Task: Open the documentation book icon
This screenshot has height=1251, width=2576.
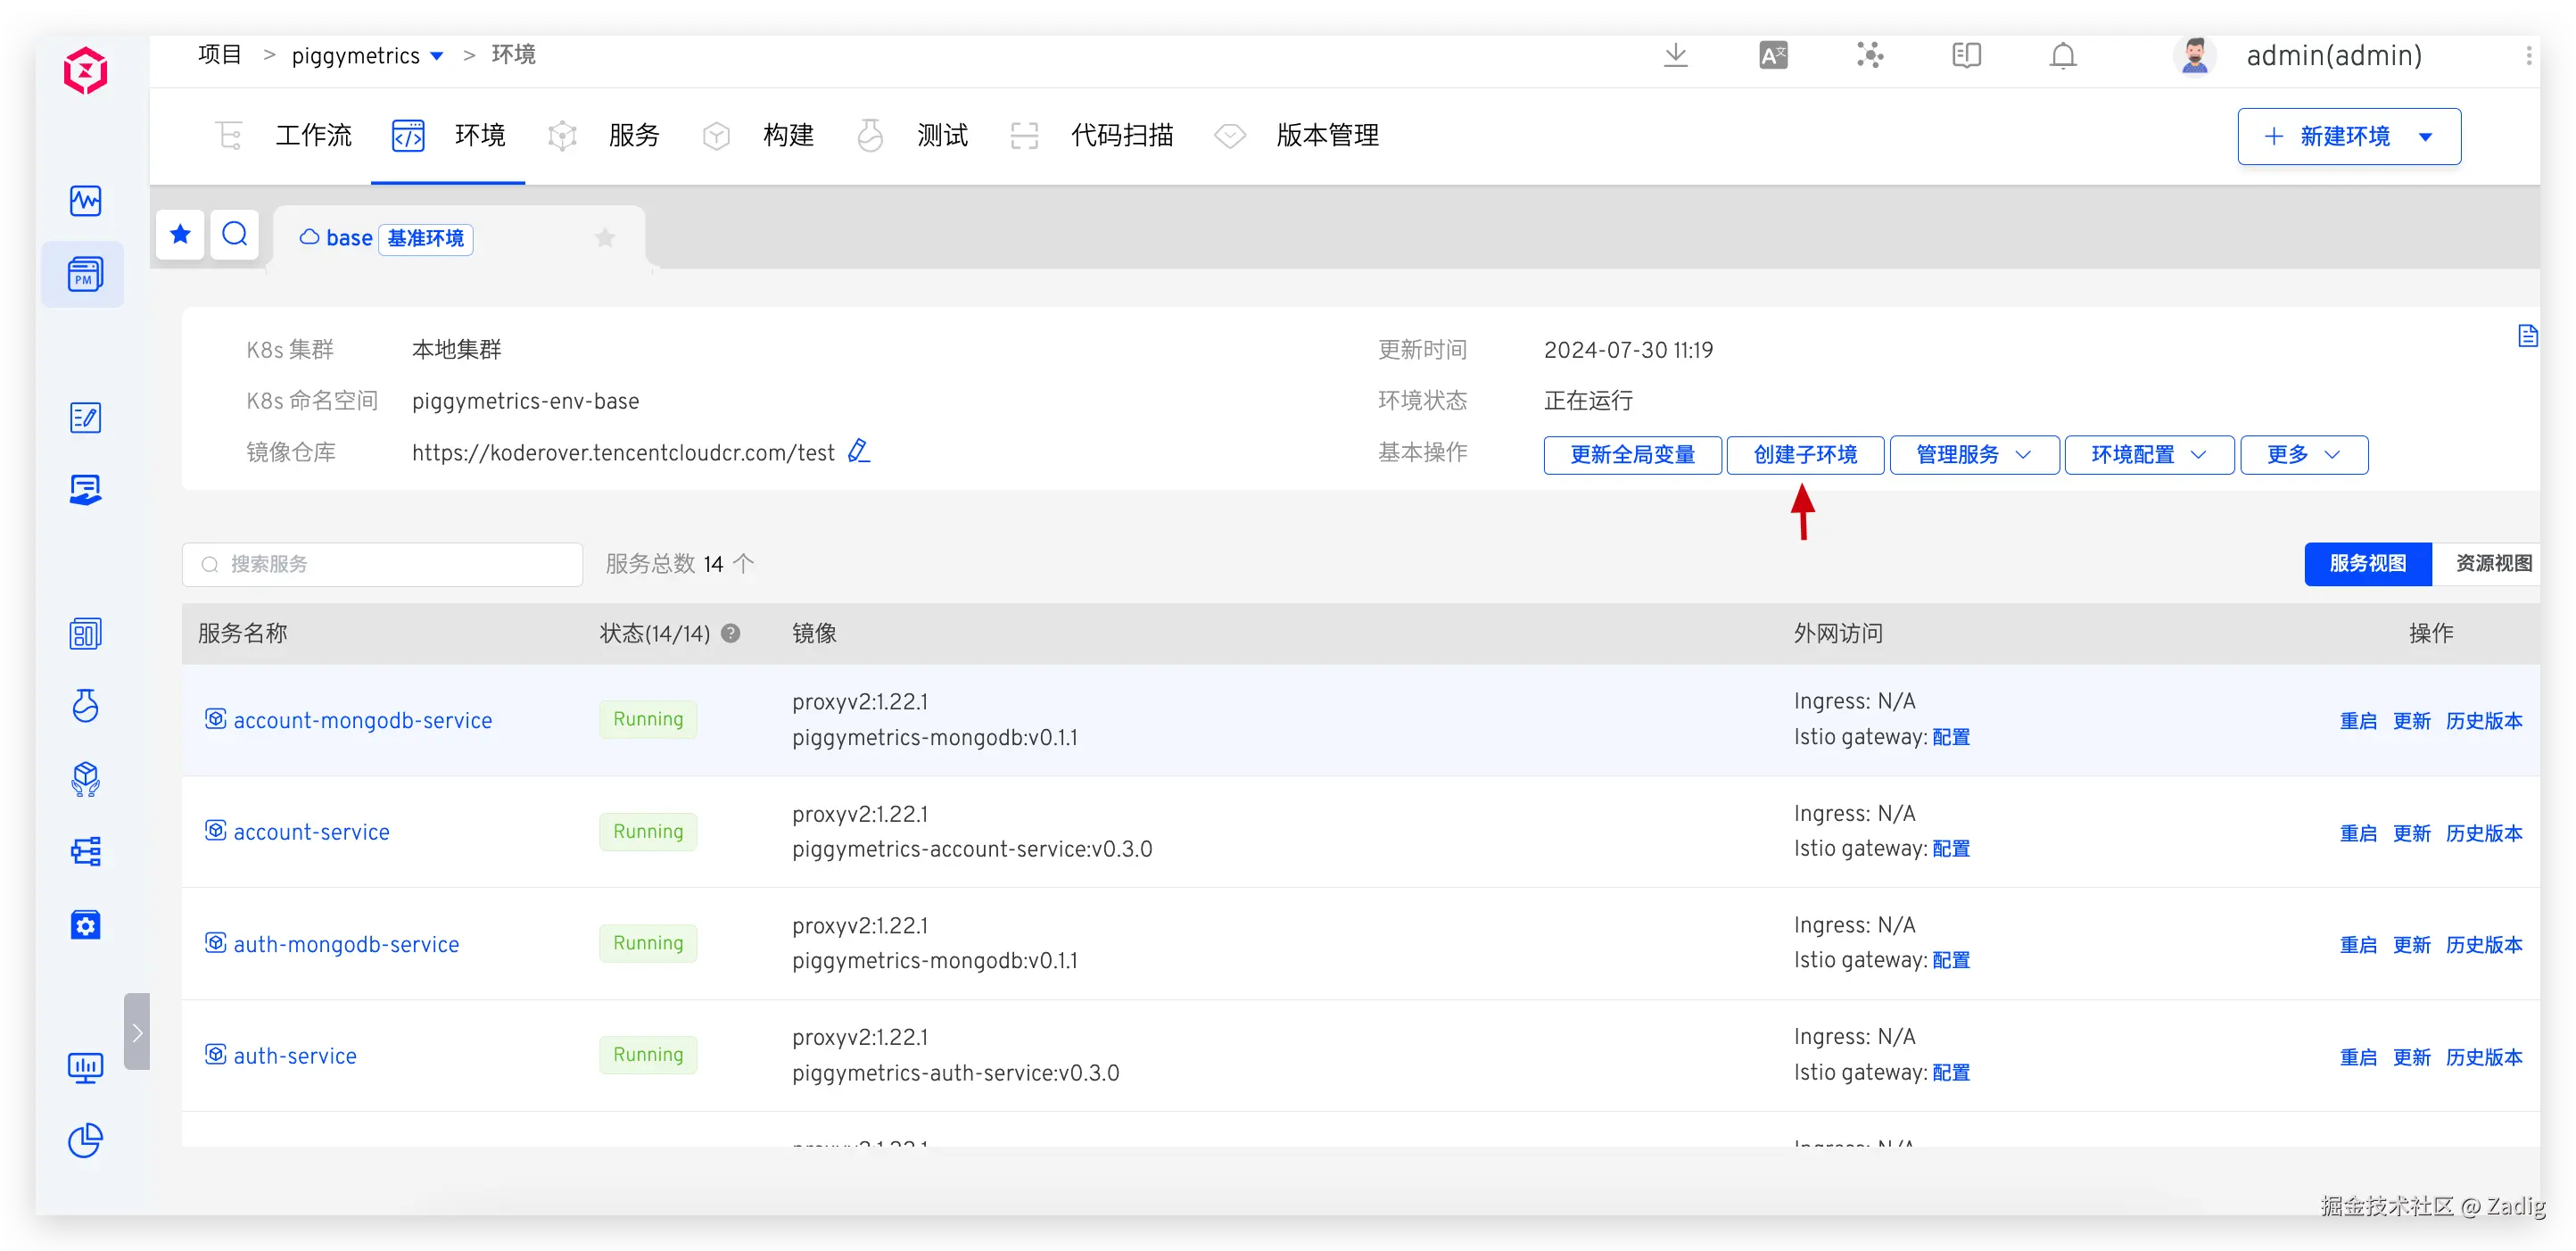Action: point(1965,56)
